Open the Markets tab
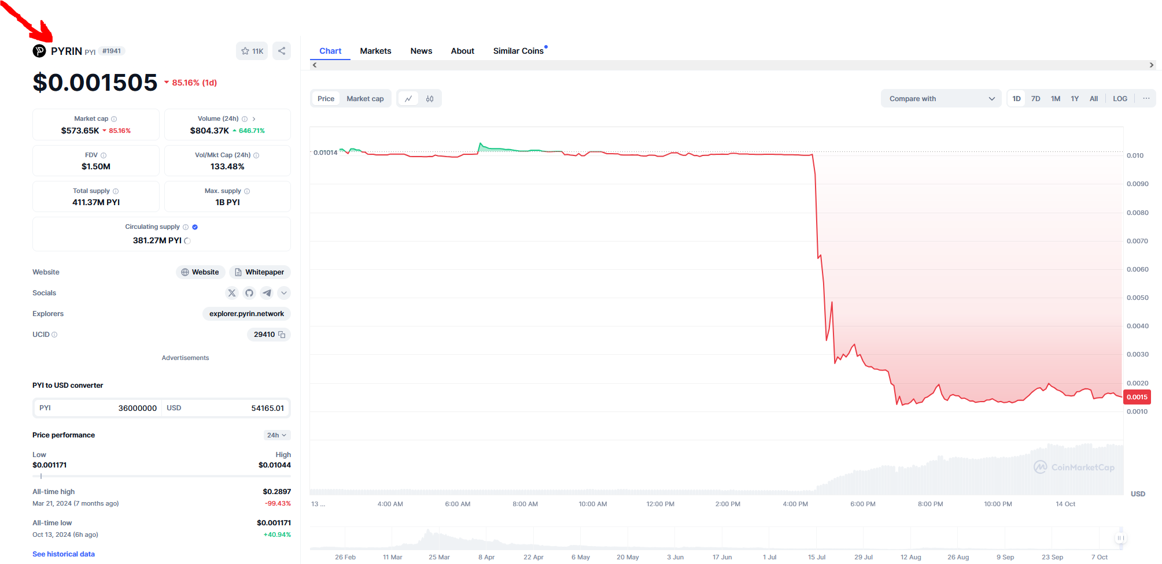This screenshot has height=564, width=1162. click(x=375, y=51)
